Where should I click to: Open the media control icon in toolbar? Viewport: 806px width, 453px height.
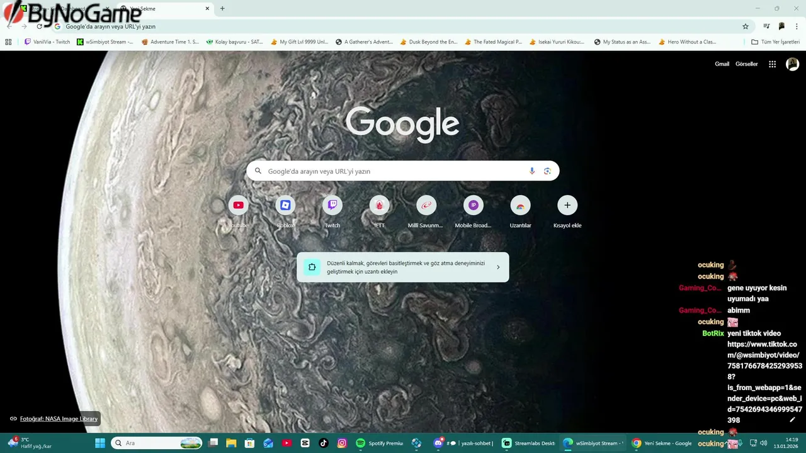tap(766, 26)
